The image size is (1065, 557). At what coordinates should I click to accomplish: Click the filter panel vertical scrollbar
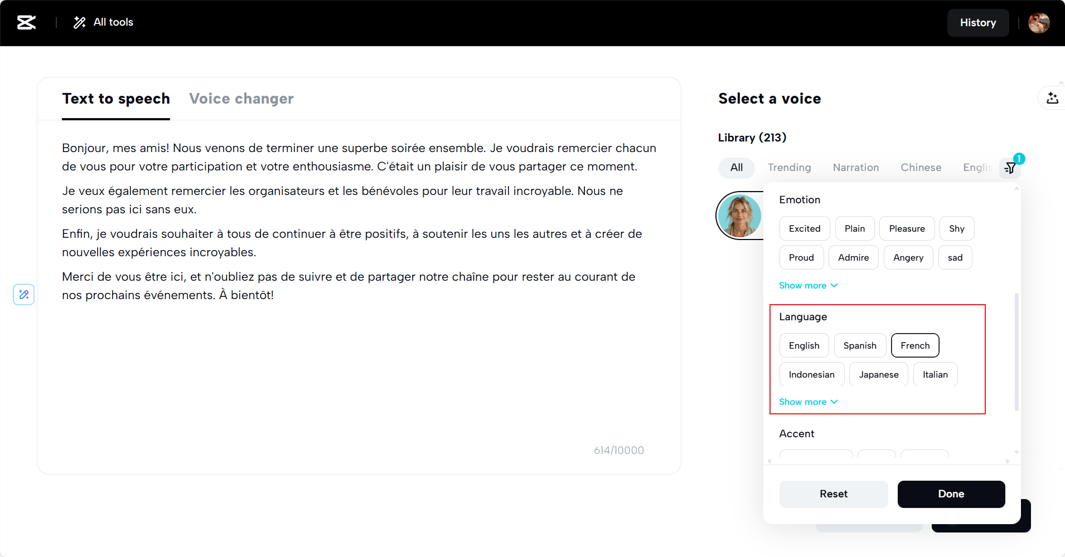click(1016, 351)
